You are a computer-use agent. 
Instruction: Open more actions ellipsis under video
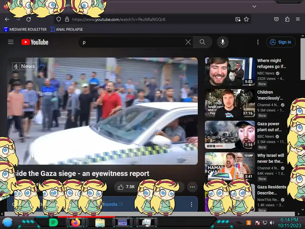click(x=192, y=187)
